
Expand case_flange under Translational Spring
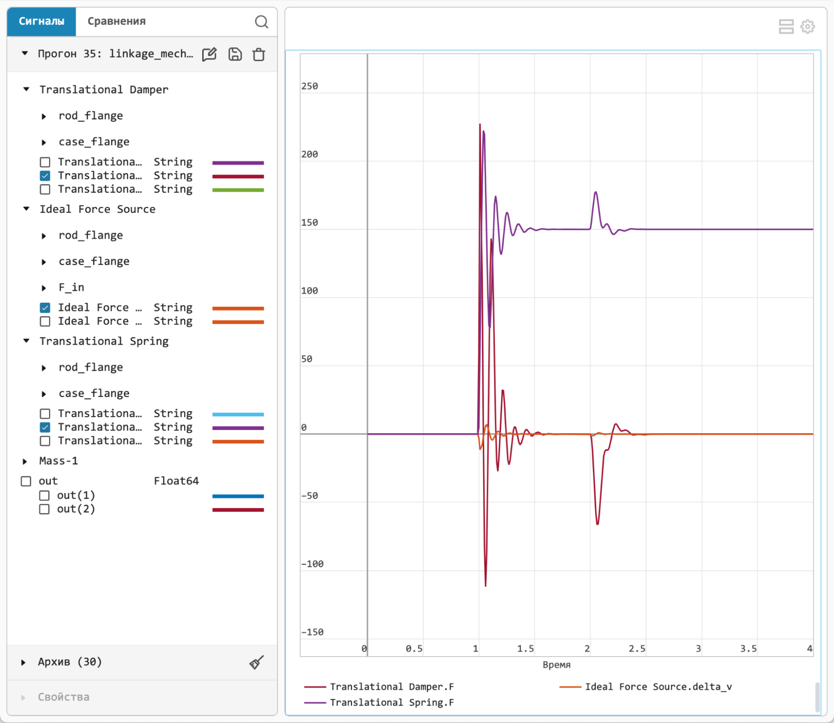pos(44,394)
